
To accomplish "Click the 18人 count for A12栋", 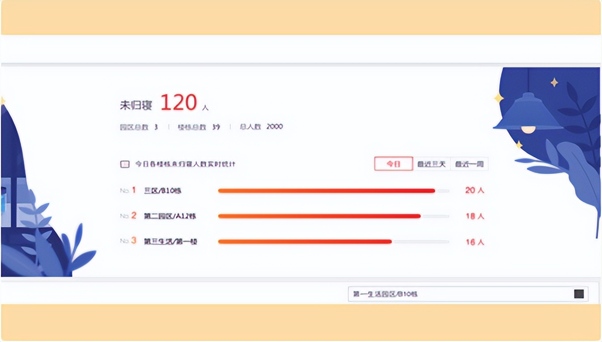I will click(474, 216).
